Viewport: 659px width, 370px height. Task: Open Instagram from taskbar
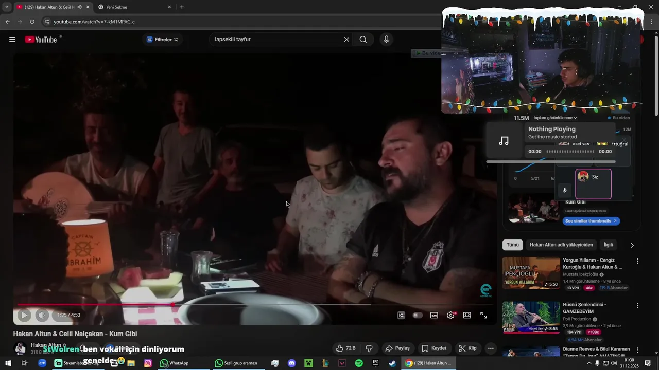148,363
